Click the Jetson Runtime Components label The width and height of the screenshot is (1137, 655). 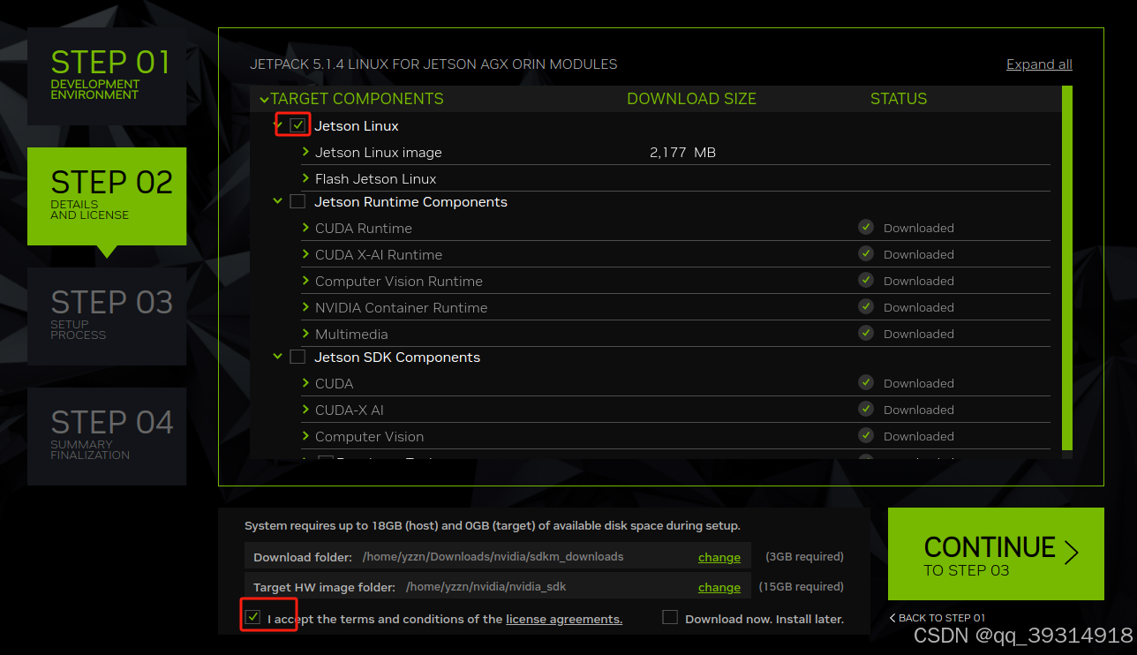410,202
